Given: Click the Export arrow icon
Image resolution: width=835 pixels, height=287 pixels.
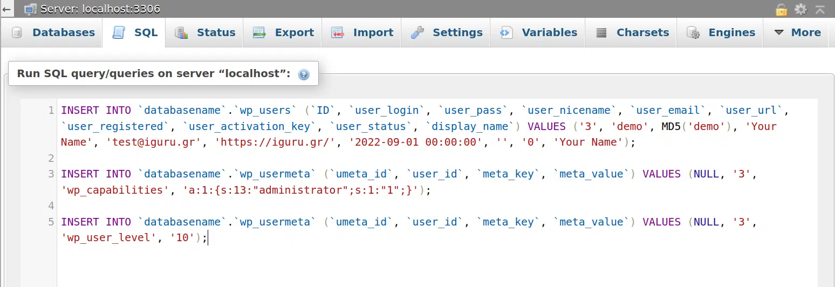Looking at the screenshot, I should (x=259, y=32).
